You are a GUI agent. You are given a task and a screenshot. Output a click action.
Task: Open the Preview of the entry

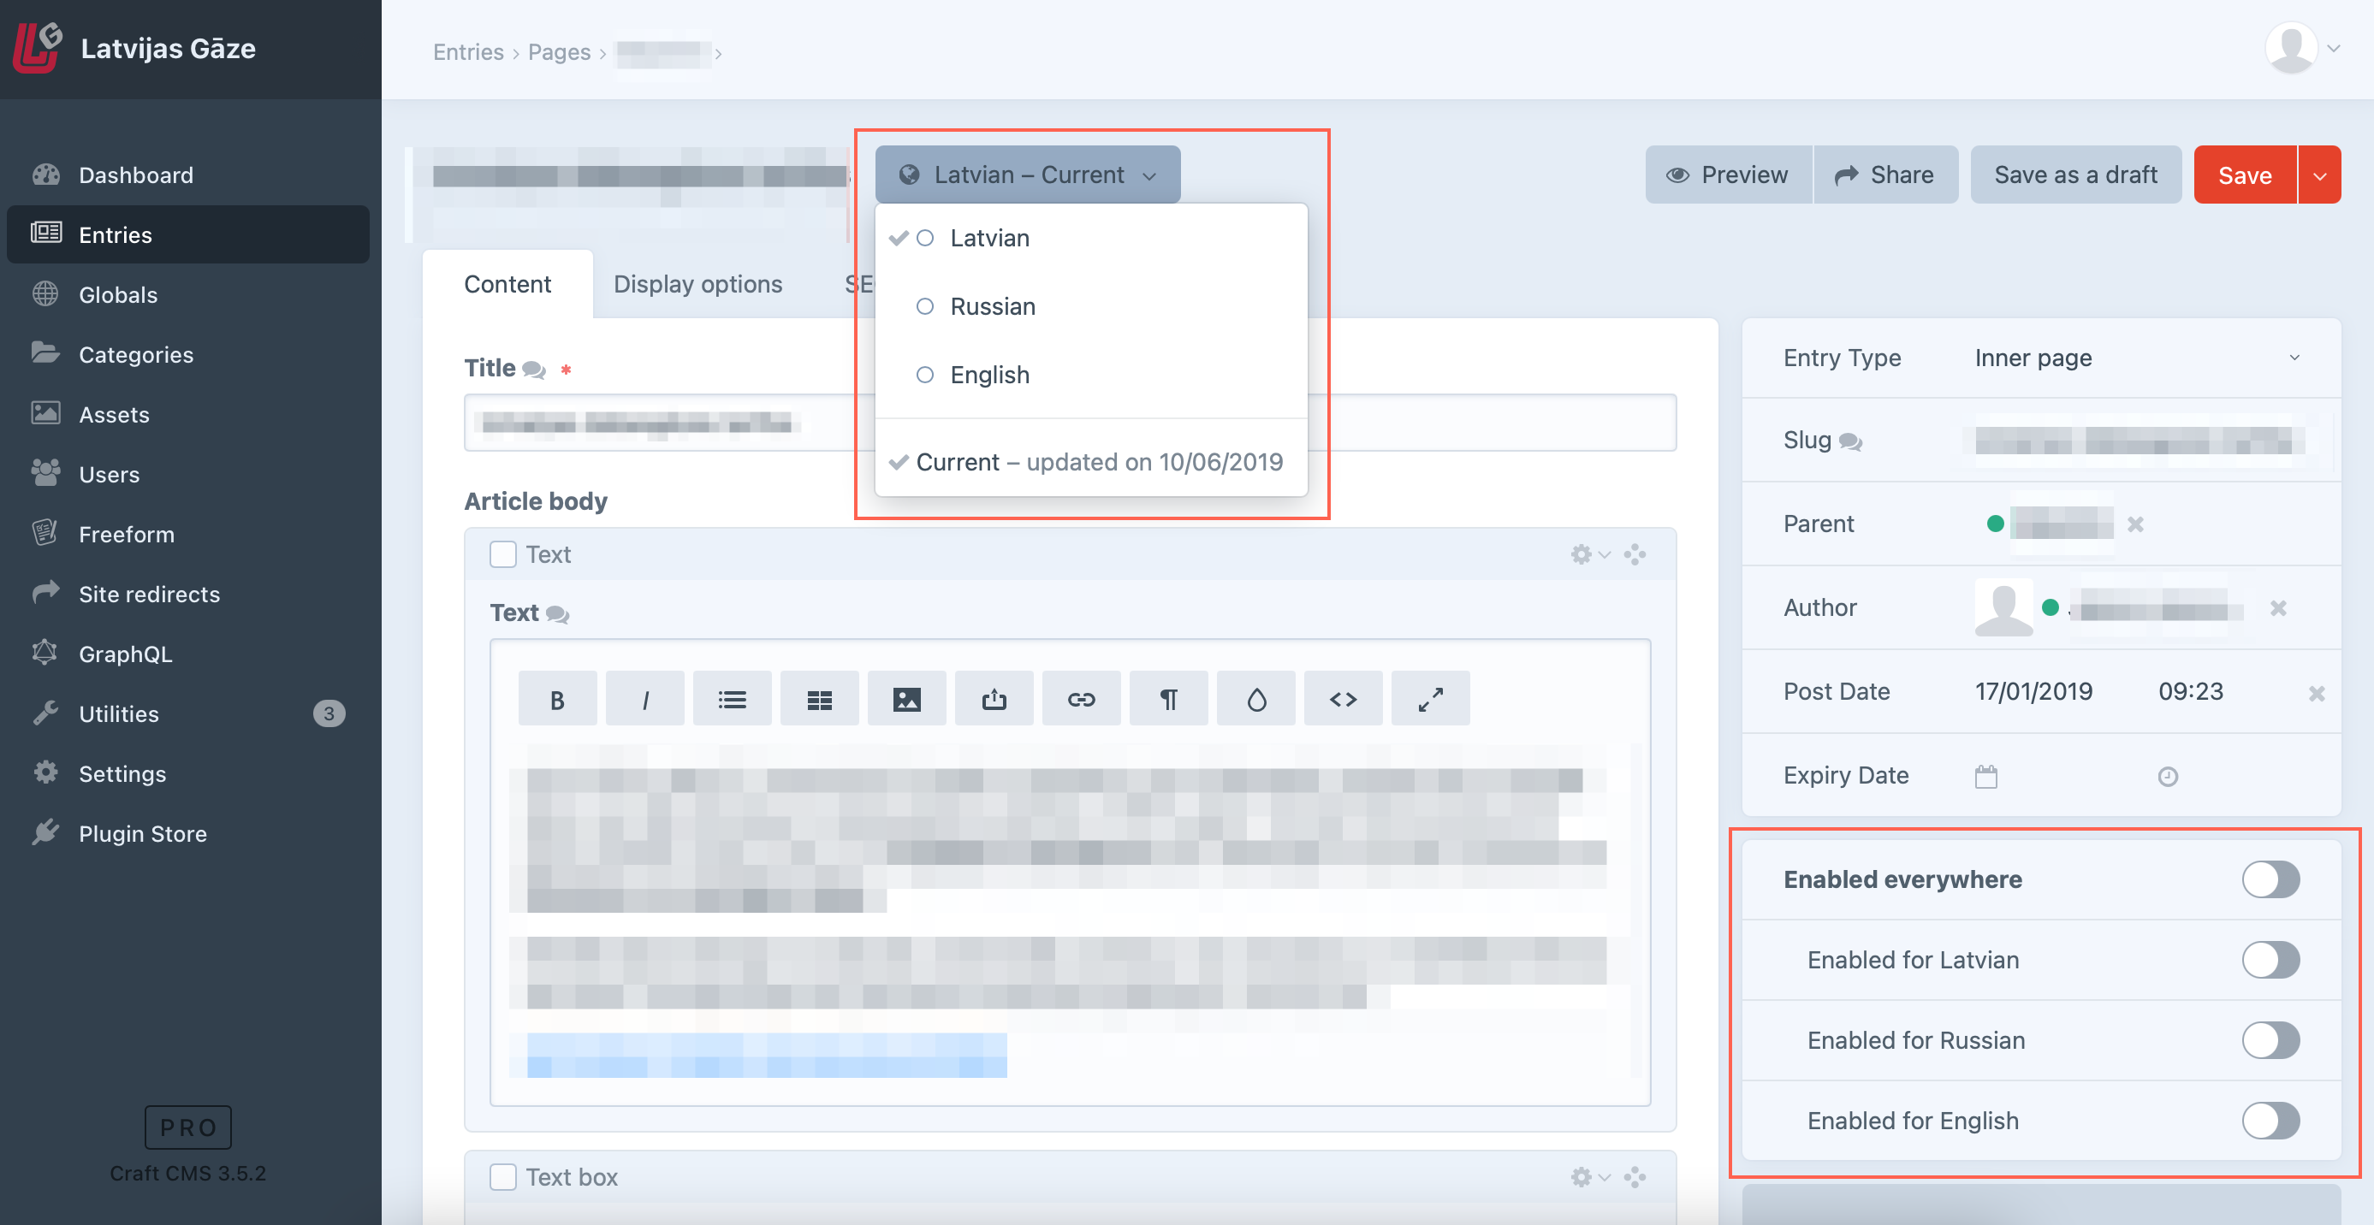[x=1728, y=174]
